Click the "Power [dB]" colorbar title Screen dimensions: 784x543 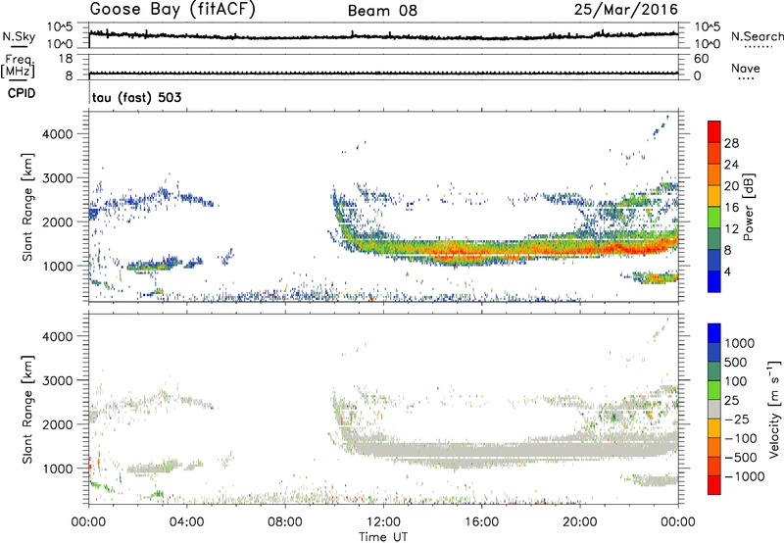click(x=748, y=207)
